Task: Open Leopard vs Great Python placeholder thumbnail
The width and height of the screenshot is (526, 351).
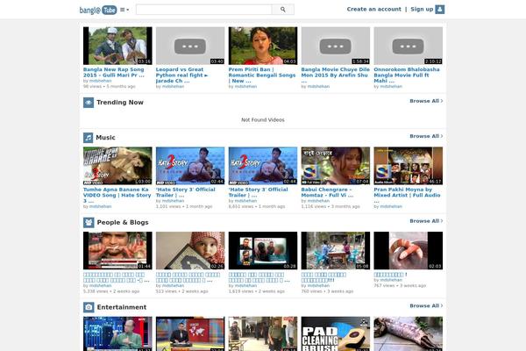Action: point(190,46)
